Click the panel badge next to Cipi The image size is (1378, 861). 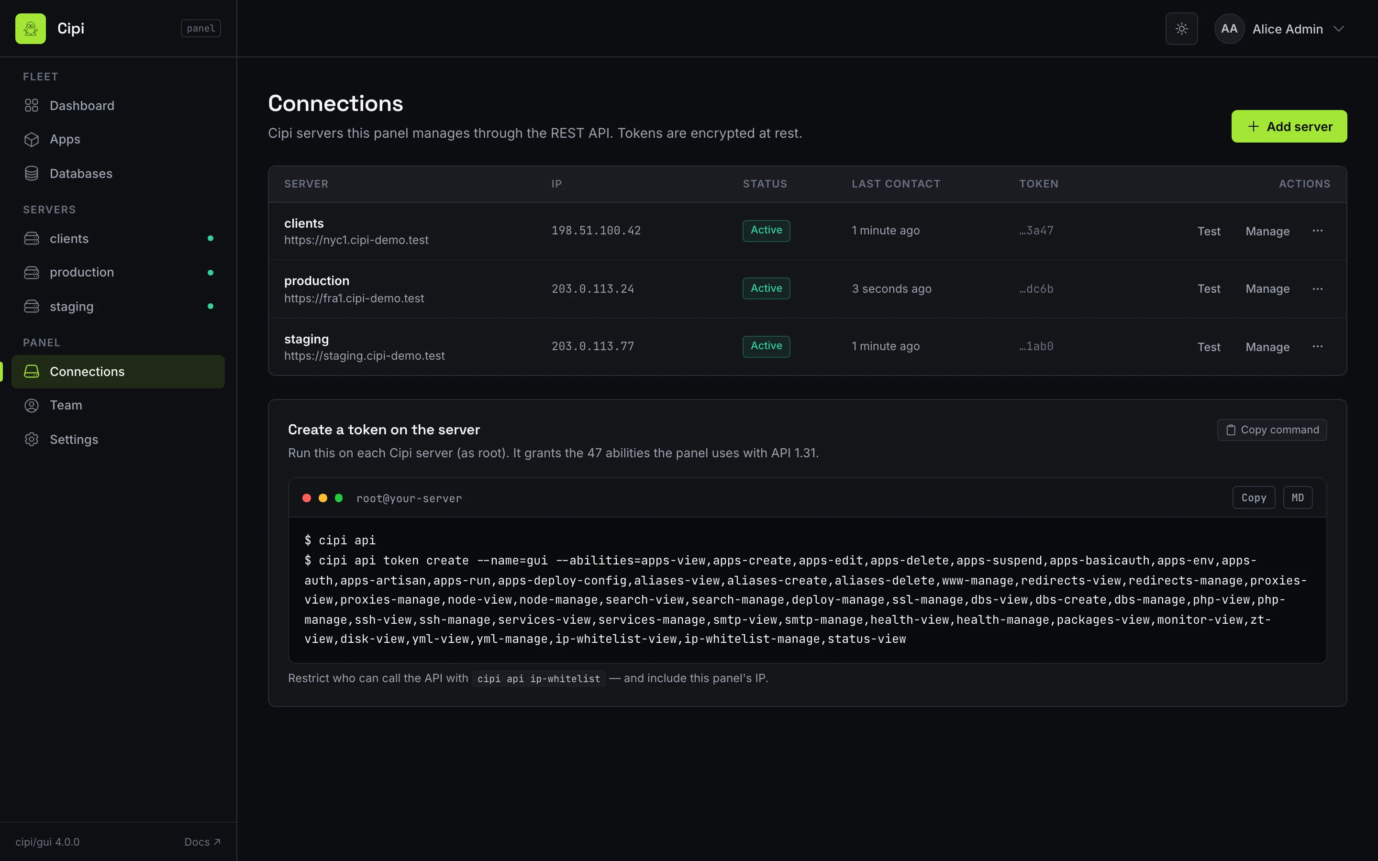click(201, 29)
